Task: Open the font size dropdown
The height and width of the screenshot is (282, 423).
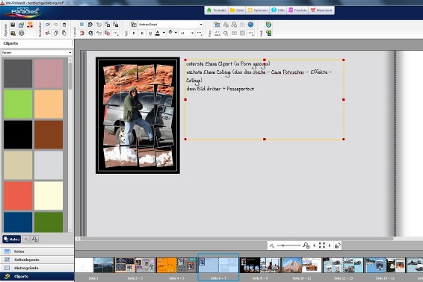Action: coord(192,33)
